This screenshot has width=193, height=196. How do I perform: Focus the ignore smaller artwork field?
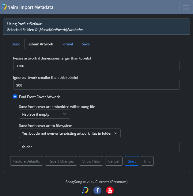96,85
